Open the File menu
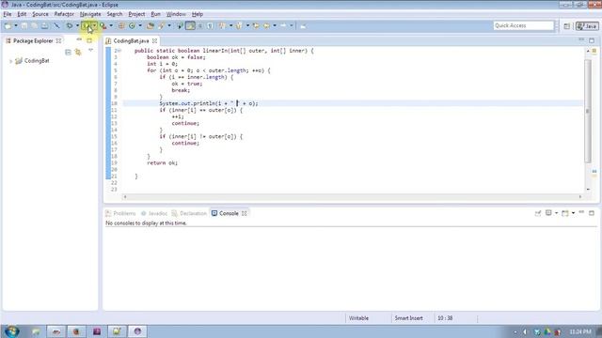The width and height of the screenshot is (602, 338). click(x=8, y=14)
